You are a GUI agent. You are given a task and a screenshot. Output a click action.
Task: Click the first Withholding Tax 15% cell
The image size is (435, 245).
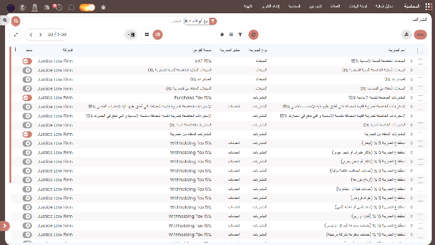point(190,217)
